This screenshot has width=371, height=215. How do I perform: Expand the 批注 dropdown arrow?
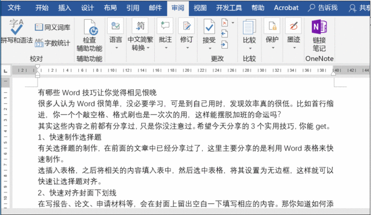[166, 48]
